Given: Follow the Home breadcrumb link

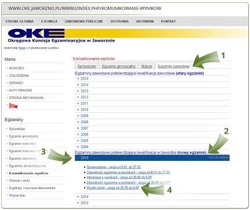Looking at the screenshot, I should point(22,48).
